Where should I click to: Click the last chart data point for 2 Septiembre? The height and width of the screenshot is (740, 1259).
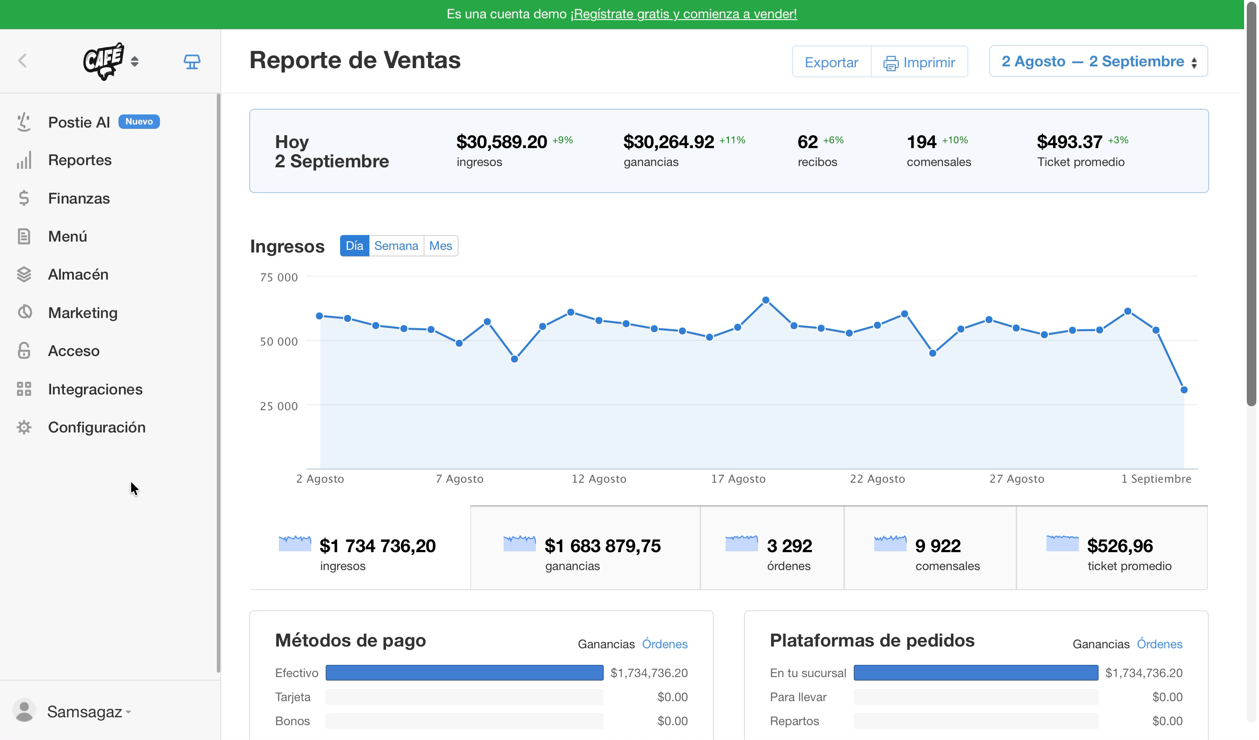pos(1184,390)
